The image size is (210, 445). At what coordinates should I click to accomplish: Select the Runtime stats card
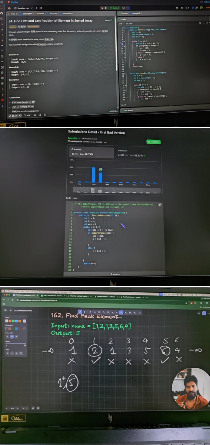(91, 153)
